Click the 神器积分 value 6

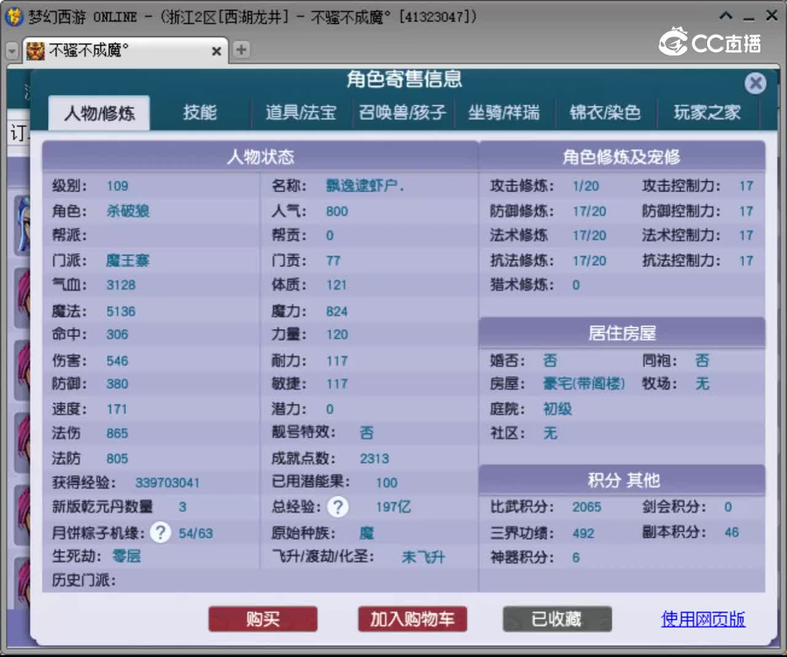click(576, 557)
